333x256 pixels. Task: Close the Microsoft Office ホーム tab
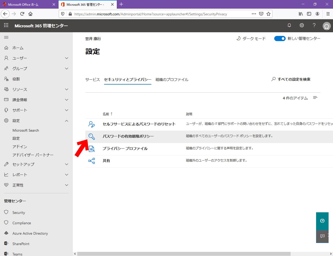54,4
